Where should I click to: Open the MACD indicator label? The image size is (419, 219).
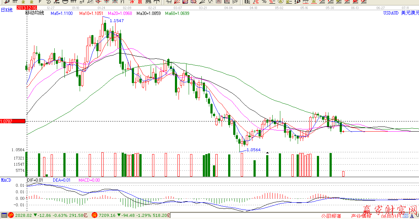(6, 180)
